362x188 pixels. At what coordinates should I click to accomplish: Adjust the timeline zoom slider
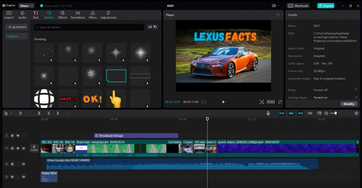(336, 113)
